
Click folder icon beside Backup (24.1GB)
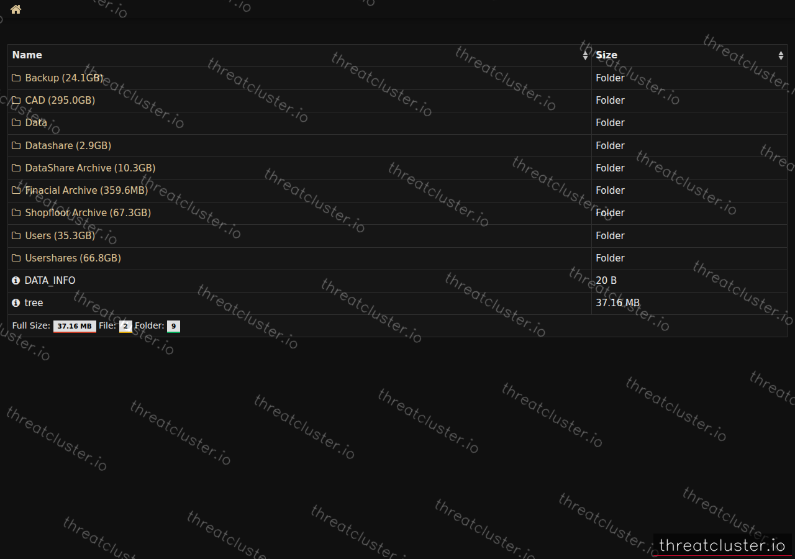pos(16,78)
